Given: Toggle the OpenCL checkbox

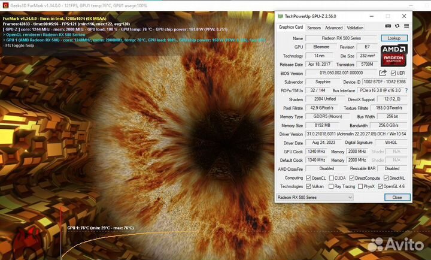Looking at the screenshot, I should (x=308, y=178).
